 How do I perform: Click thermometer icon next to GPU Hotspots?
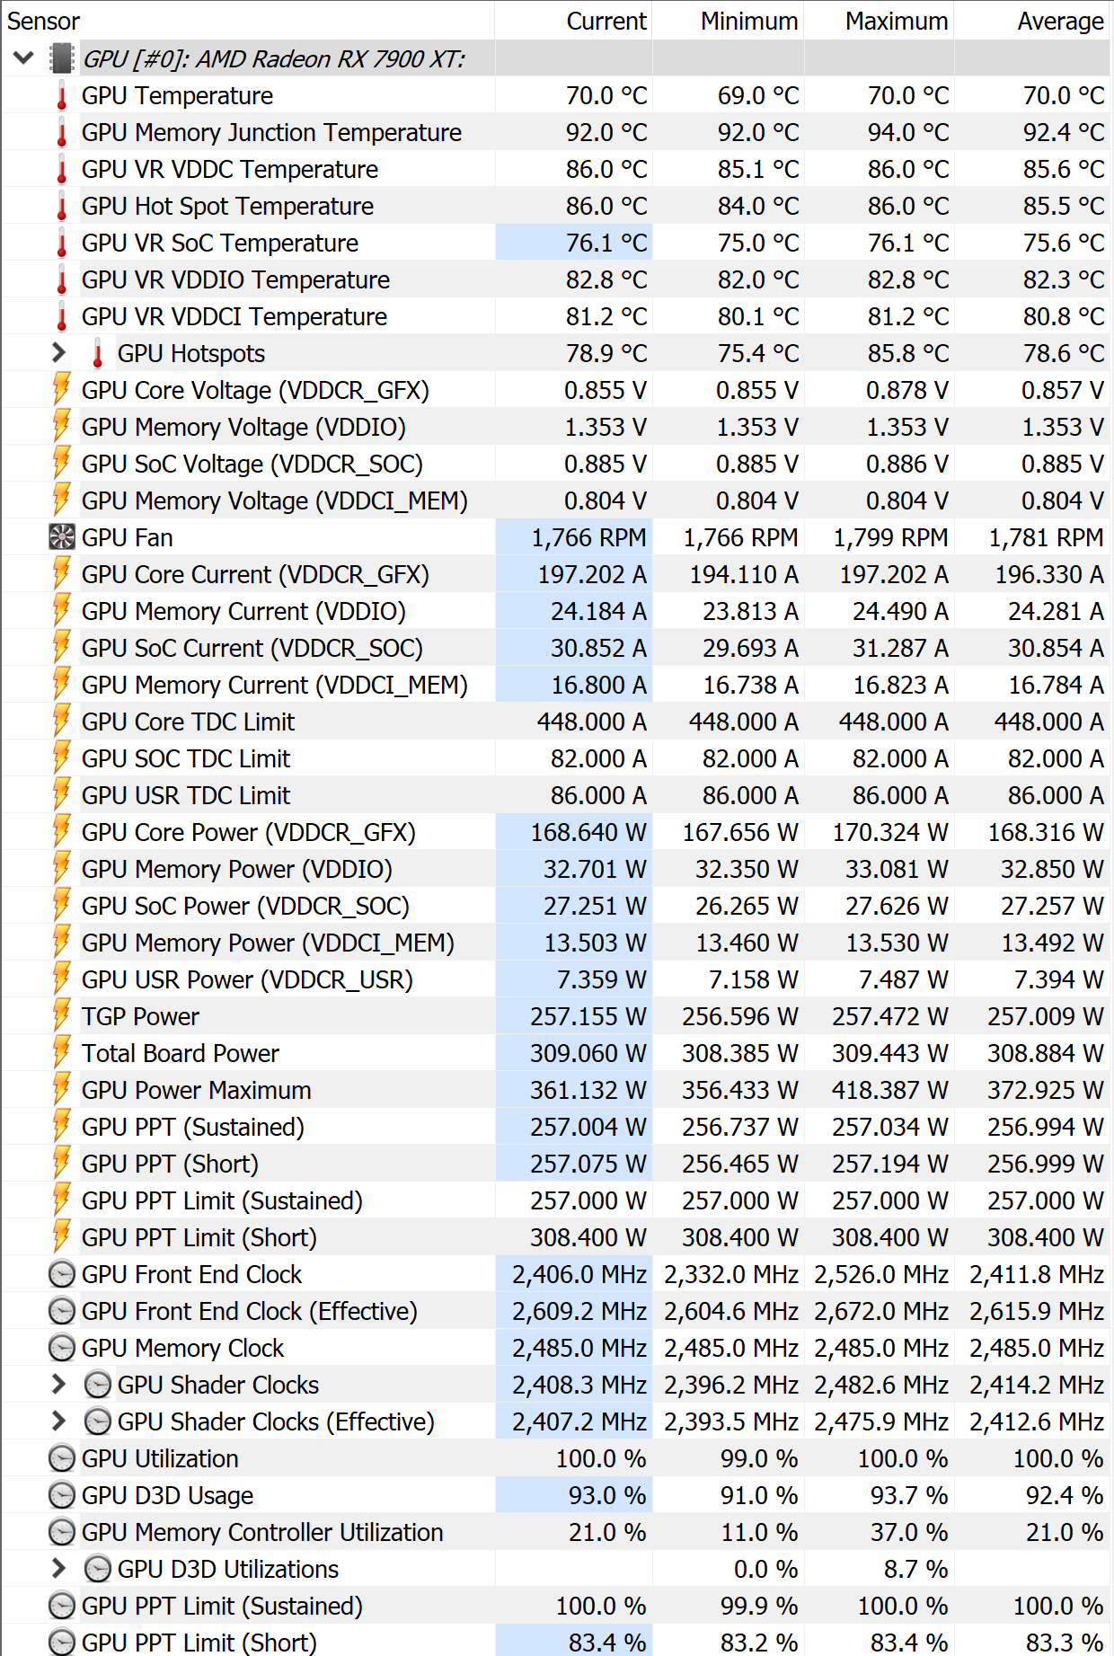click(x=98, y=353)
